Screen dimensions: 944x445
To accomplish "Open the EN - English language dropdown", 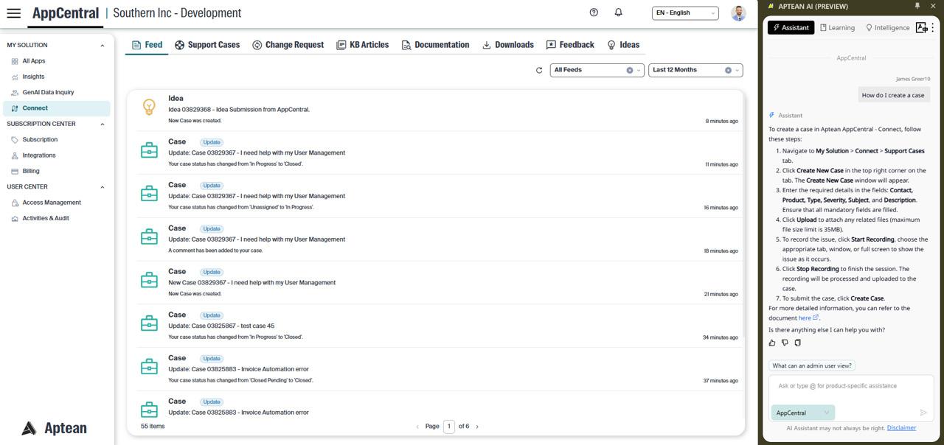I will (x=685, y=13).
